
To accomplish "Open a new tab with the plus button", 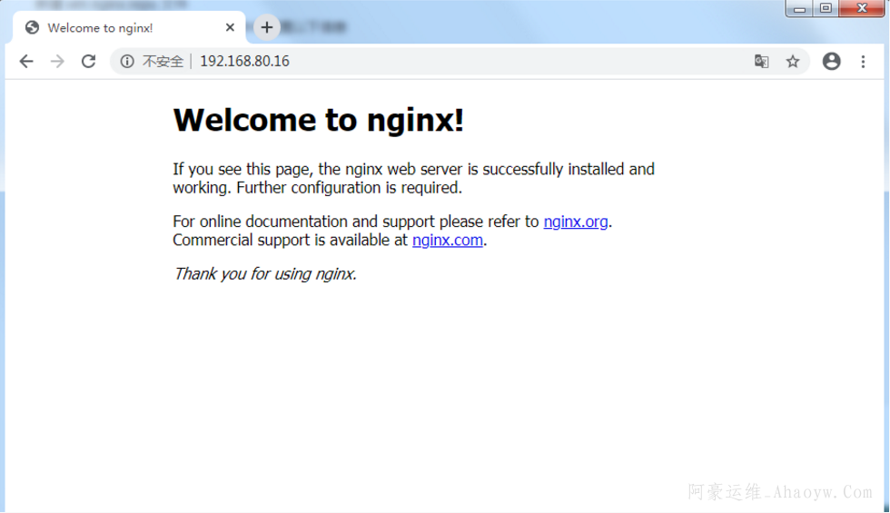I will click(x=266, y=27).
